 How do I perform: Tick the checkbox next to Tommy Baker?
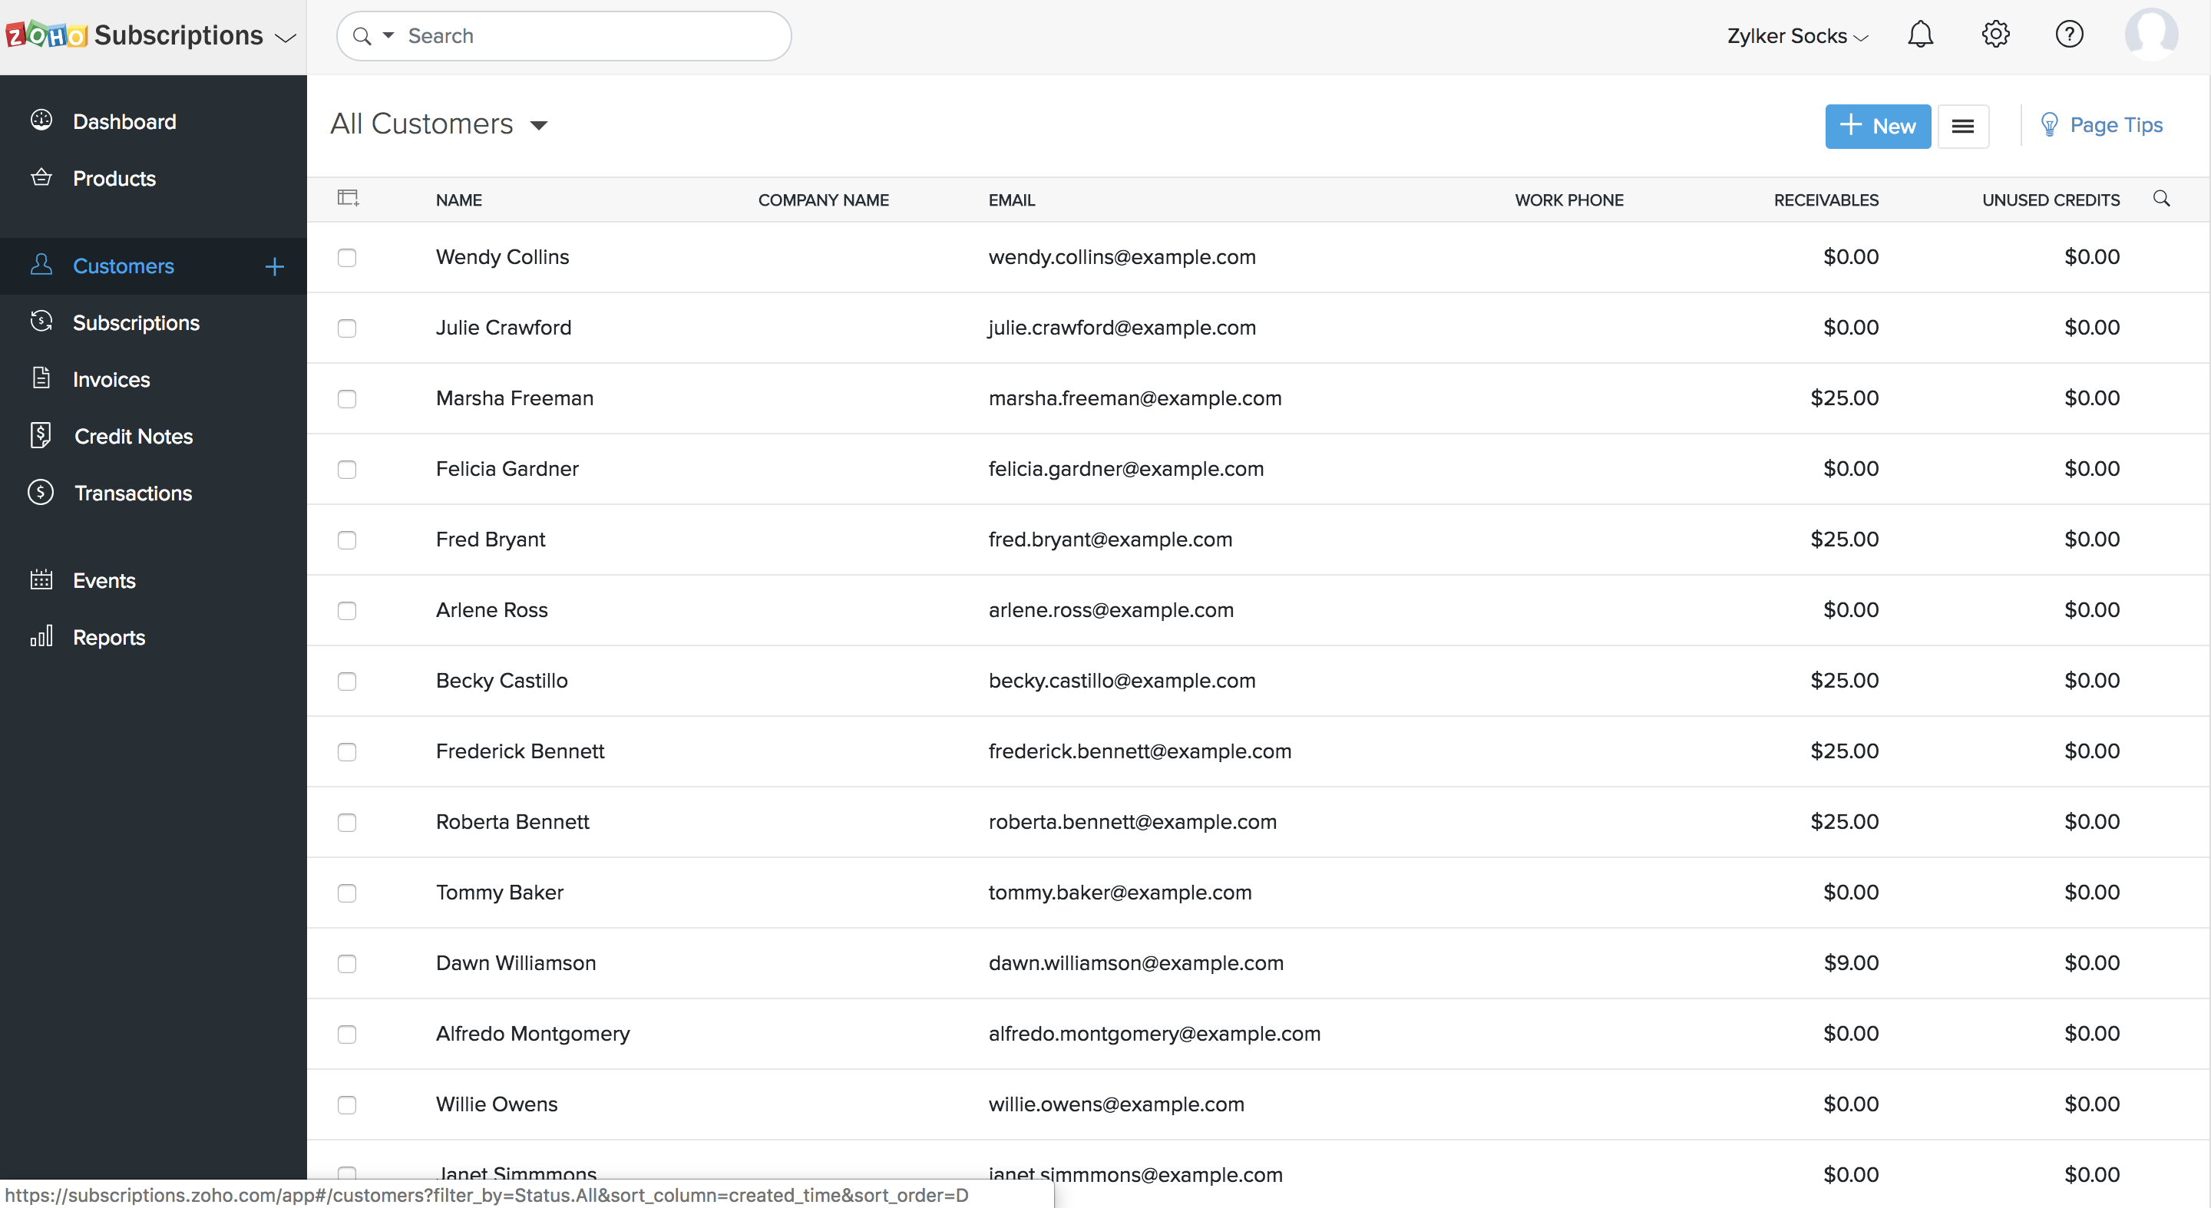[x=347, y=893]
